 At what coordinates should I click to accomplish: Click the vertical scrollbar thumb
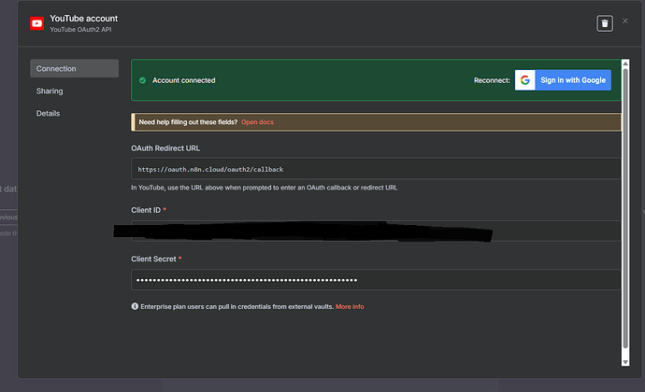[625, 208]
